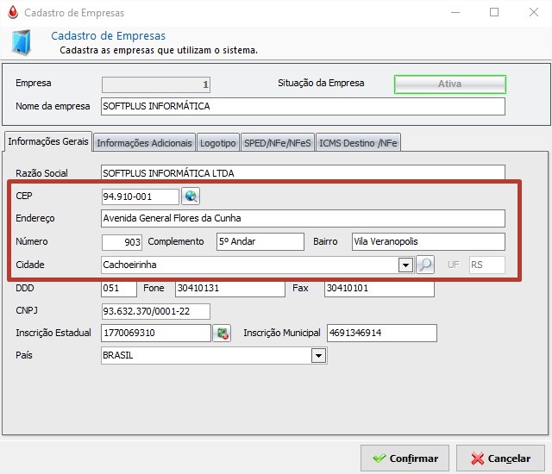Click the Número field showing 903

[122, 242]
